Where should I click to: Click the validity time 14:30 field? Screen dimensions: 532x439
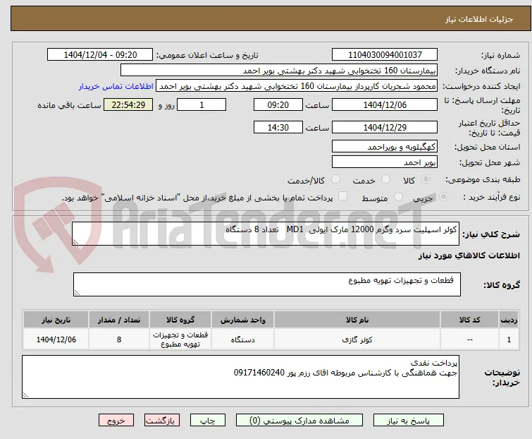tap(278, 128)
